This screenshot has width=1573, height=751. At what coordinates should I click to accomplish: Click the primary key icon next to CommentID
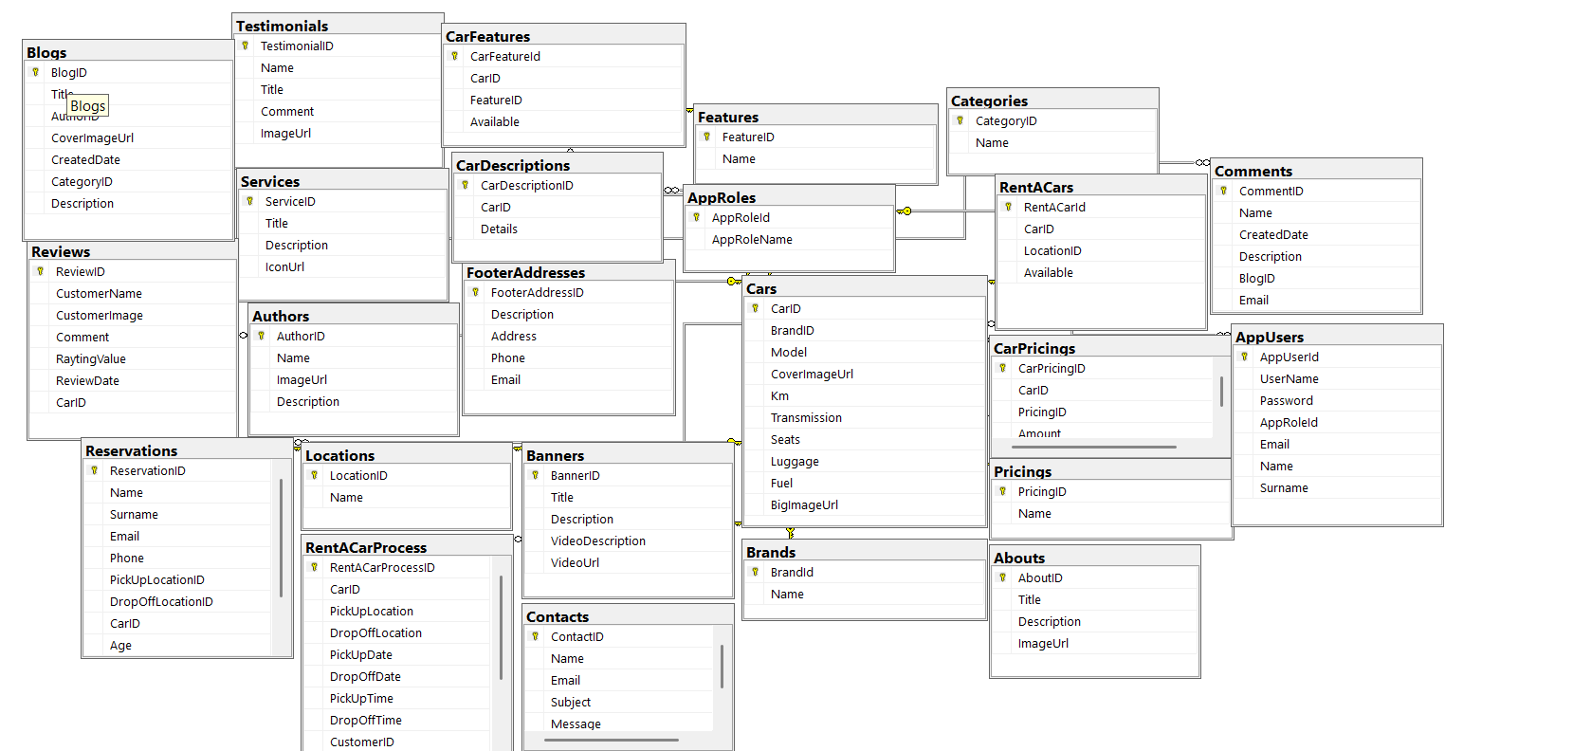(x=1224, y=191)
